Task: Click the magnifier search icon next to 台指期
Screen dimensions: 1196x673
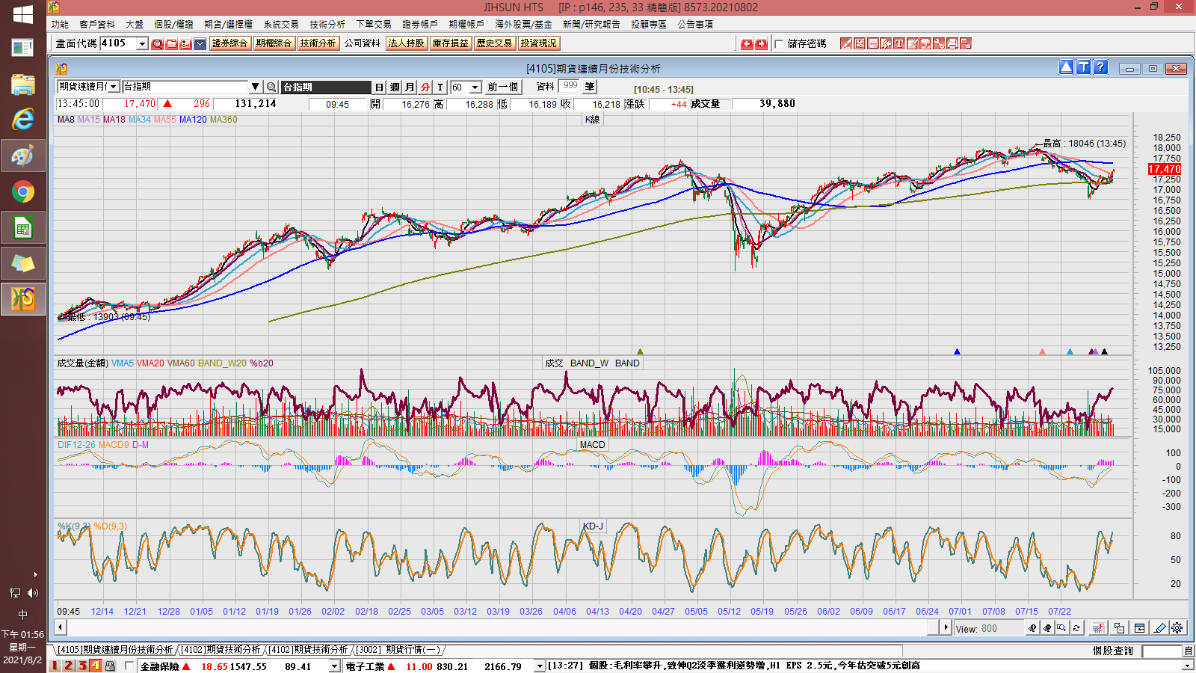Action: coord(271,87)
